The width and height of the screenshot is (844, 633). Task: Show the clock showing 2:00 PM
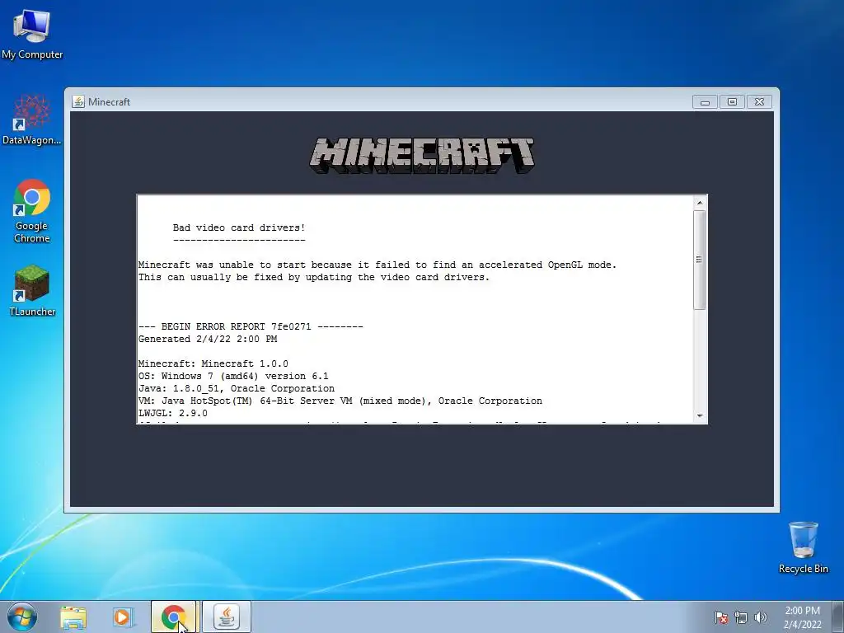coord(802,617)
